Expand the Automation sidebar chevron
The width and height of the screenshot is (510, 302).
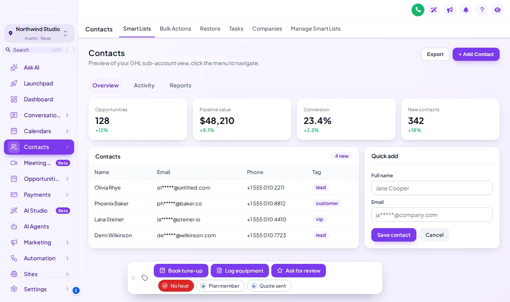tap(67, 258)
